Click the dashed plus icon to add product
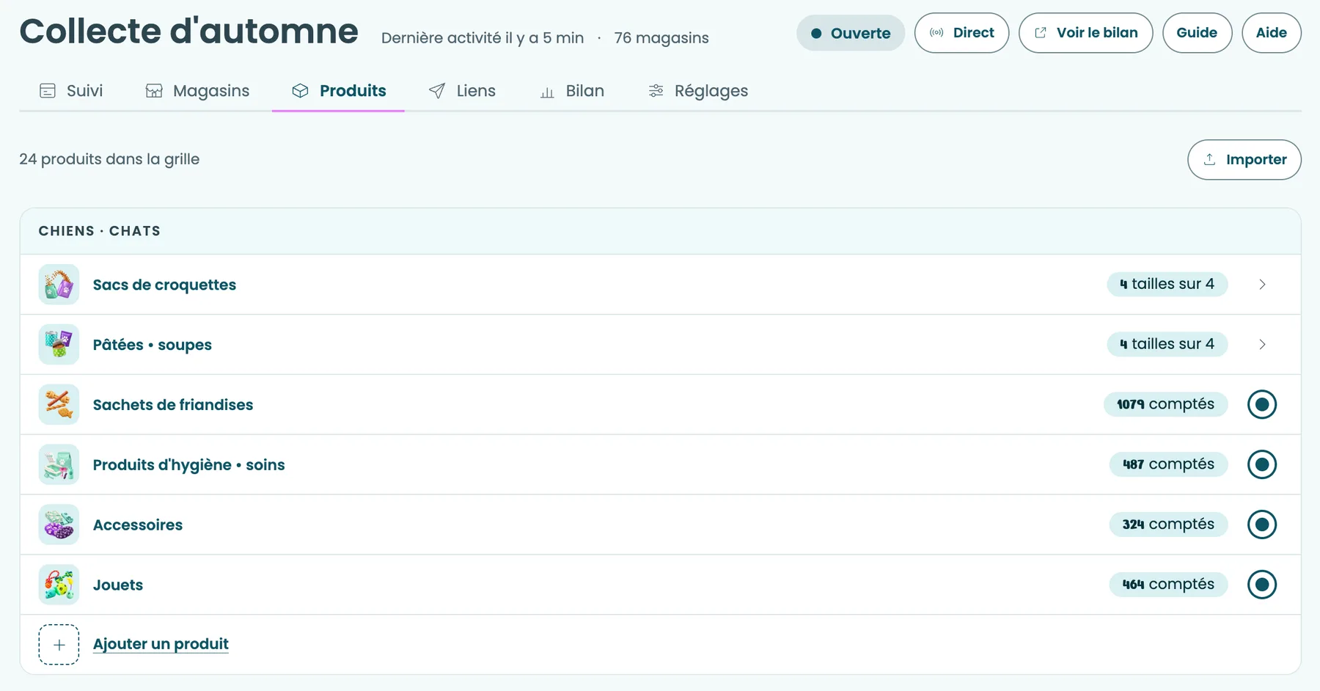The width and height of the screenshot is (1320, 691). pos(59,645)
